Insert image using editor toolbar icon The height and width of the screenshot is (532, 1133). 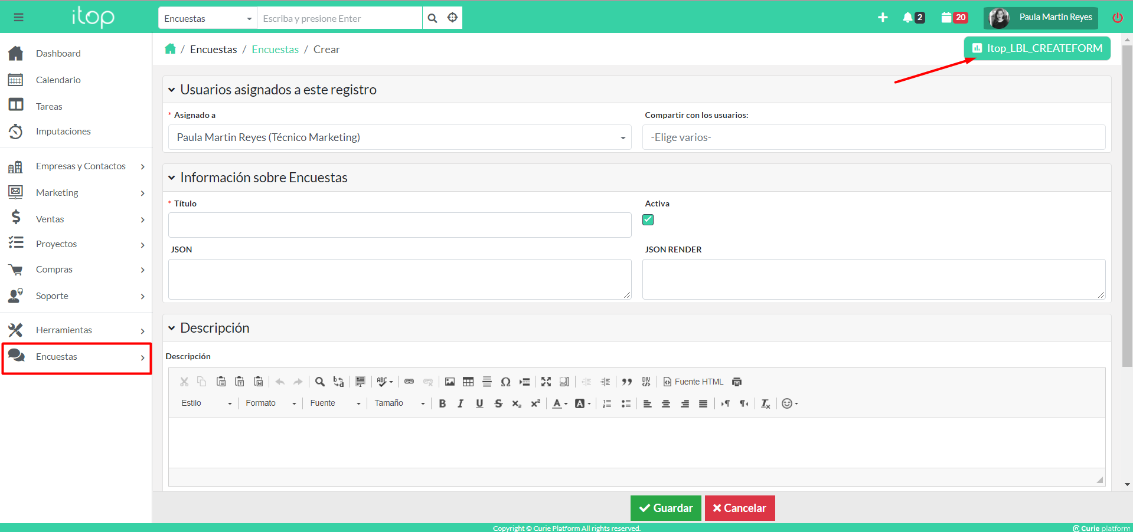tap(450, 382)
